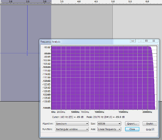Open the Size dropdown showing 65536
Screen dimensions: 162x140
(x=109, y=124)
